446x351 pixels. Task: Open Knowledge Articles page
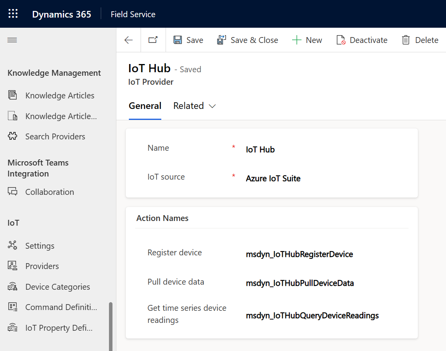pyautogui.click(x=60, y=96)
